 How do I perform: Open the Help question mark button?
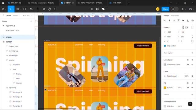coord(190,104)
